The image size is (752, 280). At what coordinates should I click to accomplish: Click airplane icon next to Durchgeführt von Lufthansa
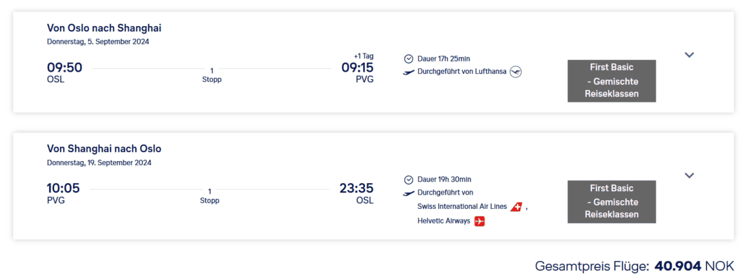409,72
